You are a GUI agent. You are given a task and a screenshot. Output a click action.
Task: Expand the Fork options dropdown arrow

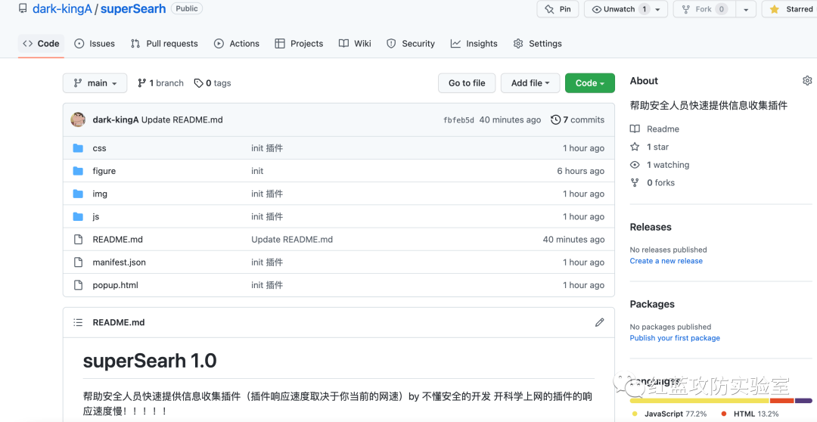(746, 9)
